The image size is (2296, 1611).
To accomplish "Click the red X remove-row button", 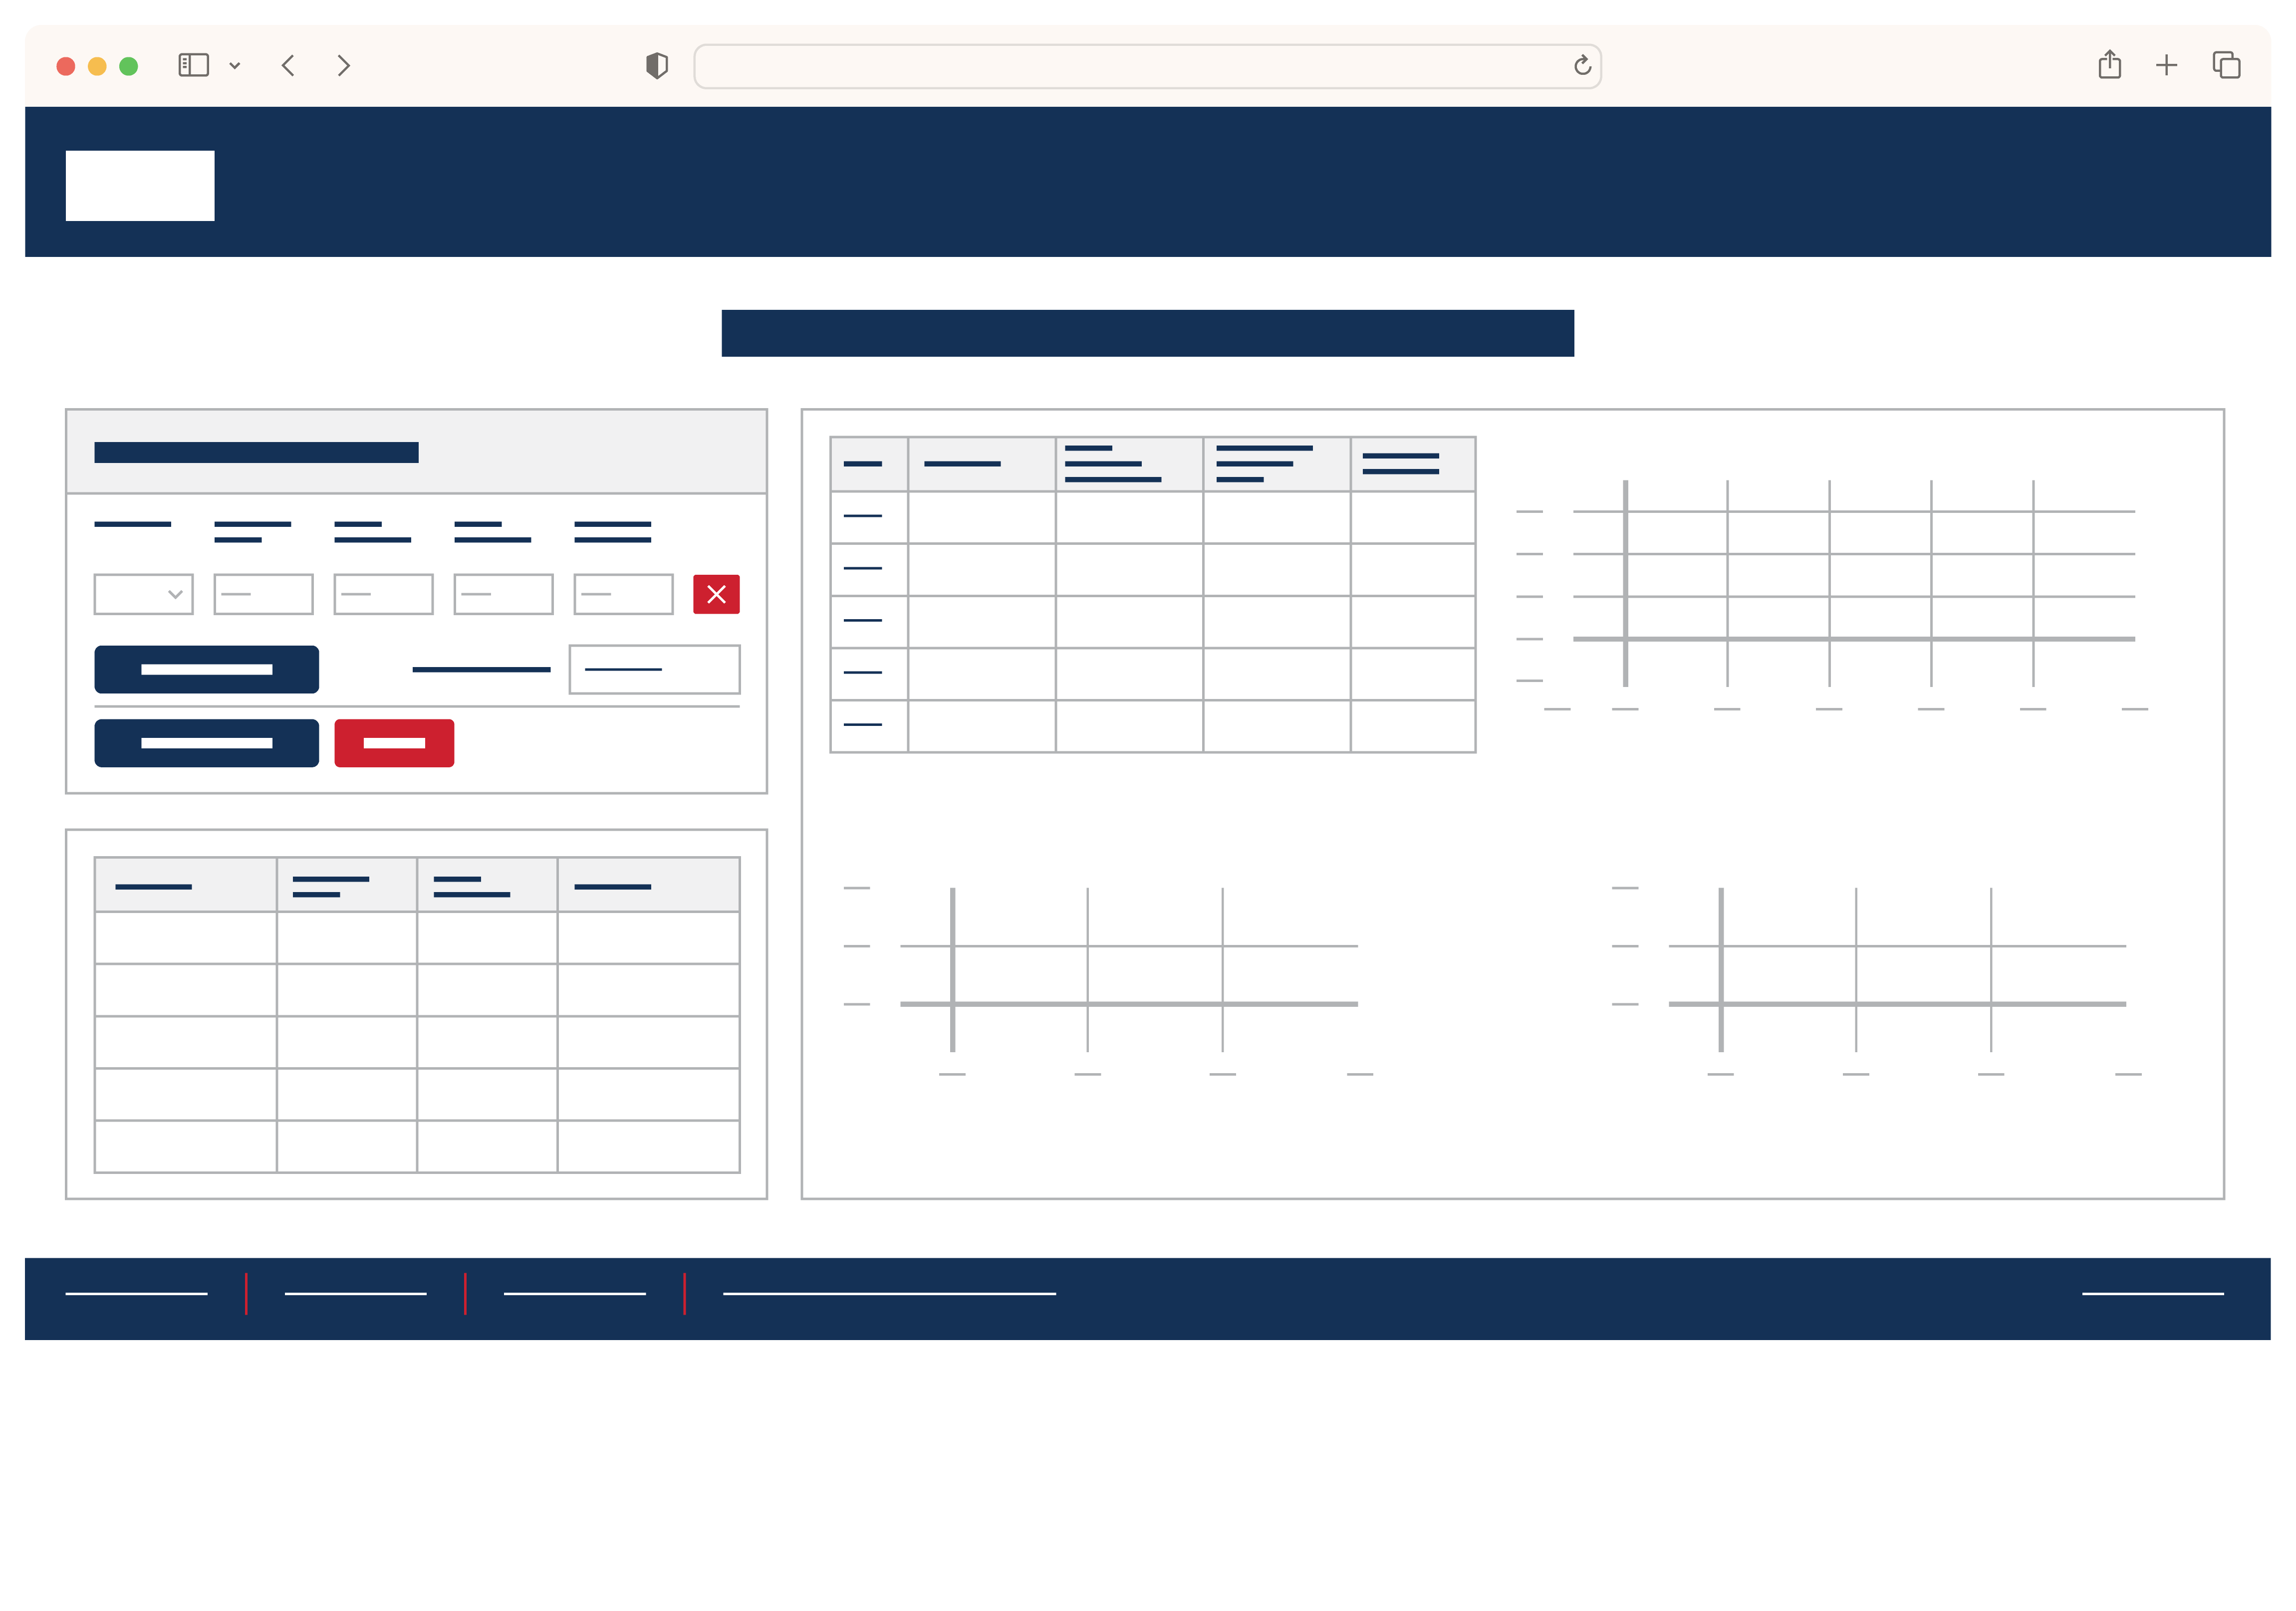I will click(x=716, y=594).
